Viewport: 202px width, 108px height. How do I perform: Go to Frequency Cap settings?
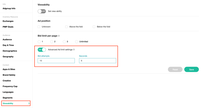coord(10,87)
